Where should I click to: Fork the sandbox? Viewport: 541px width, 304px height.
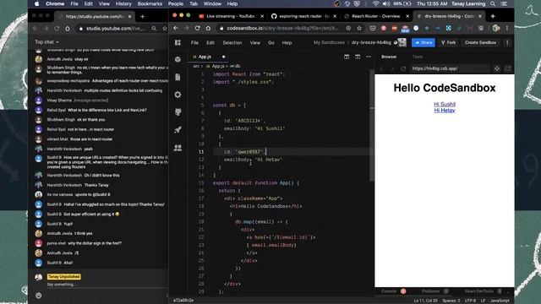tap(449, 43)
